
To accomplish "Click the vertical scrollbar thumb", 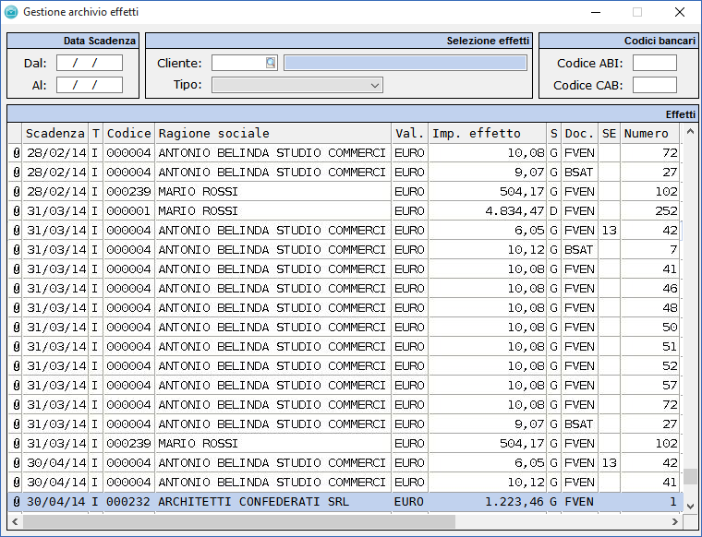I will click(690, 476).
